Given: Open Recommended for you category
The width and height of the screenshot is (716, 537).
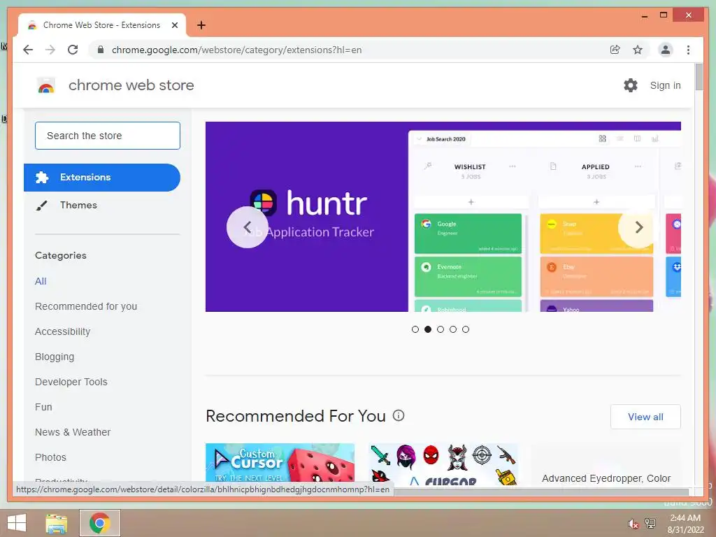Looking at the screenshot, I should (86, 306).
